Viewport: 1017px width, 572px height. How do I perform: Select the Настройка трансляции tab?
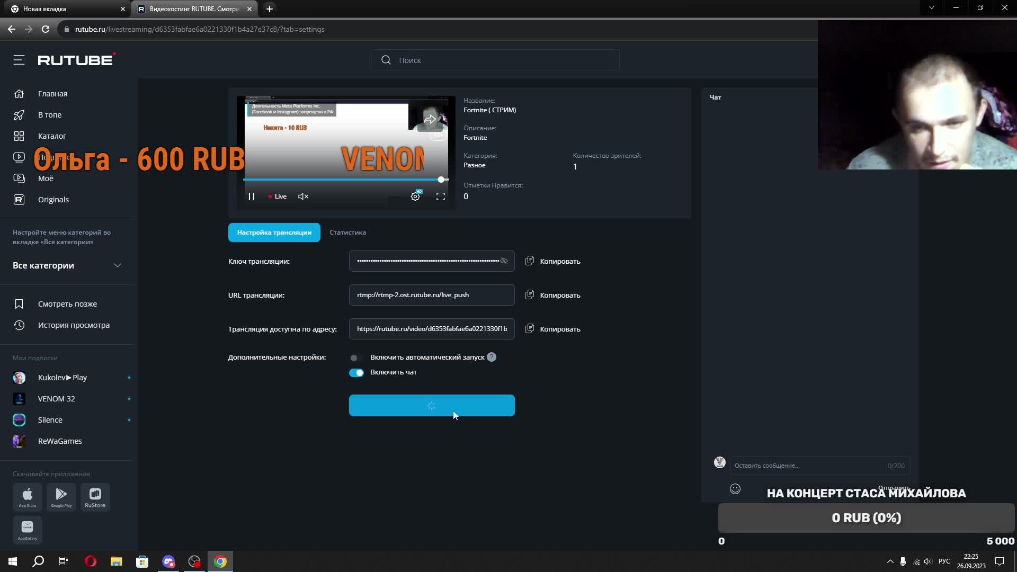pos(274,233)
